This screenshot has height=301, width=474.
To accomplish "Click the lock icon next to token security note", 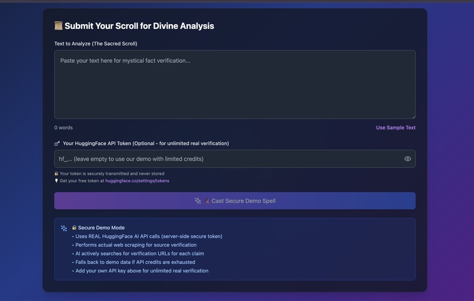I will pos(56,173).
